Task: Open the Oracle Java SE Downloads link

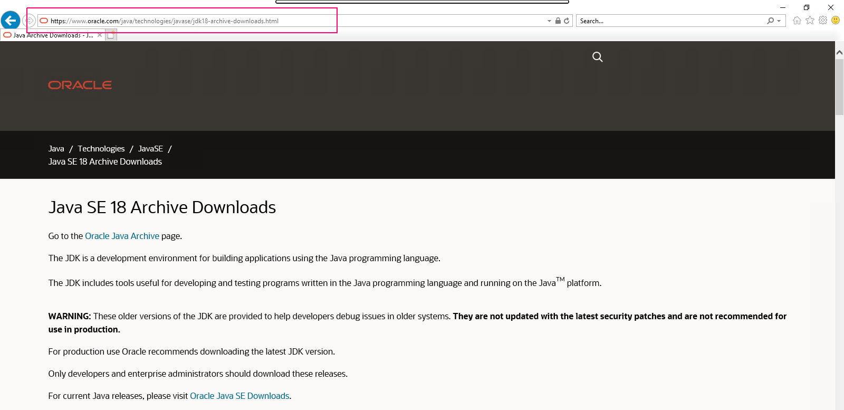Action: 239,396
